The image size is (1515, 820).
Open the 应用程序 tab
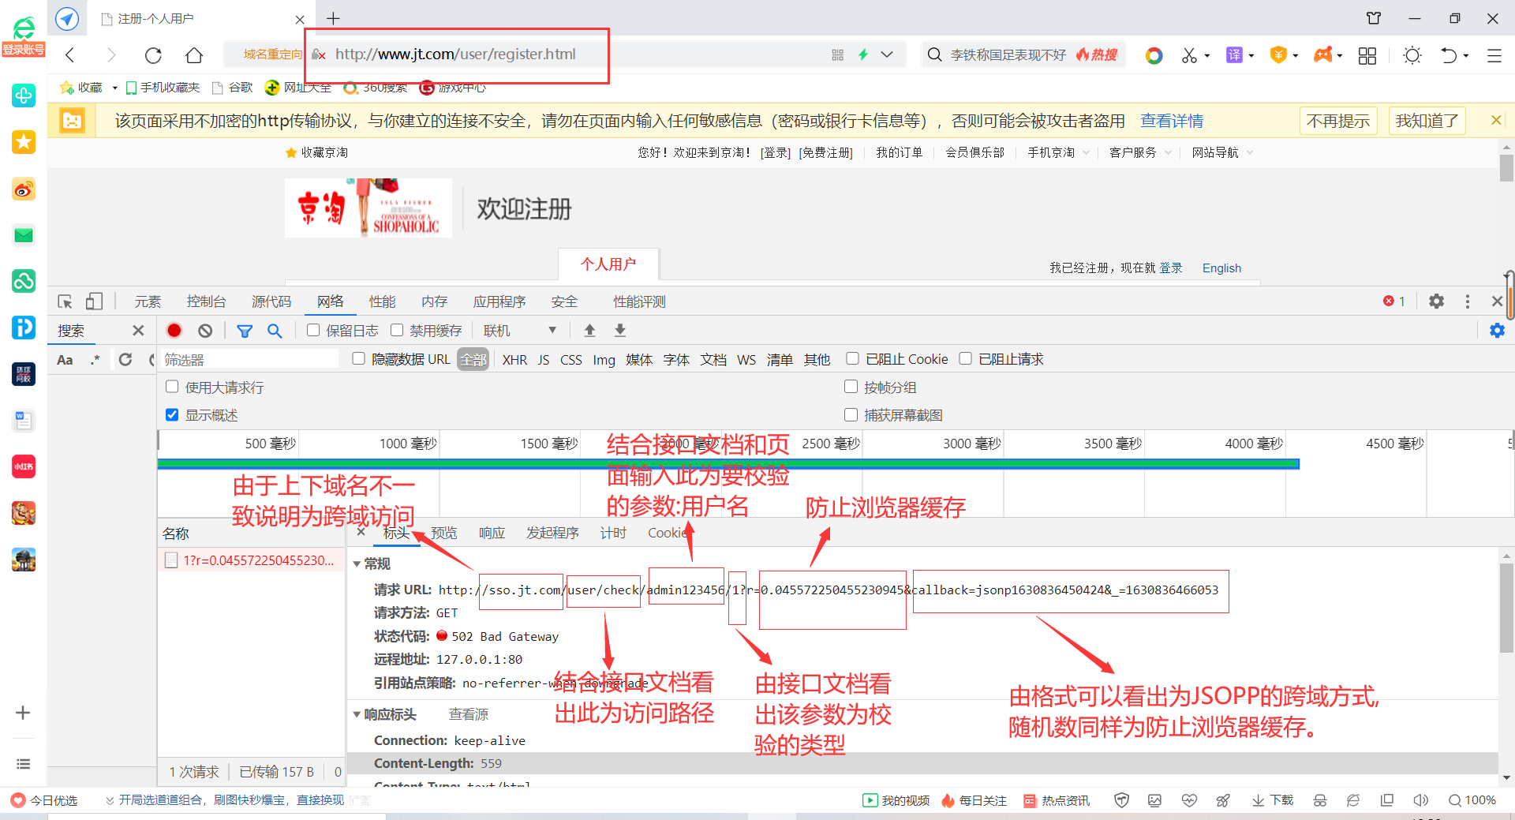499,301
